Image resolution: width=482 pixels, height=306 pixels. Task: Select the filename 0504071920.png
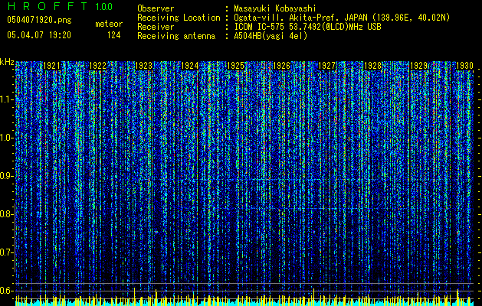[x=39, y=20]
